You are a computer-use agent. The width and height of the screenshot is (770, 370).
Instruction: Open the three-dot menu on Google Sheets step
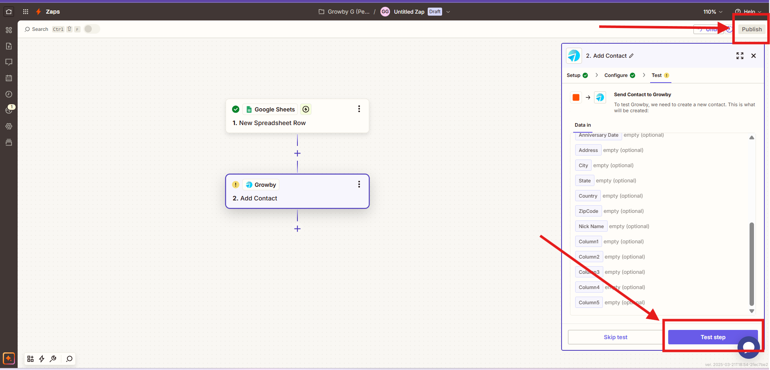click(359, 109)
